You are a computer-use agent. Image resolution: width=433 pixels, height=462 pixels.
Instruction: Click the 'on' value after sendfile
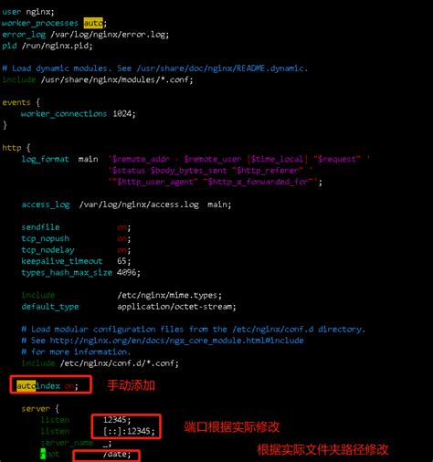coord(121,227)
